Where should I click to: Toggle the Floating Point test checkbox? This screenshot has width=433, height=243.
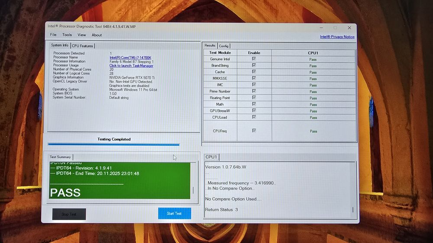coord(254,98)
